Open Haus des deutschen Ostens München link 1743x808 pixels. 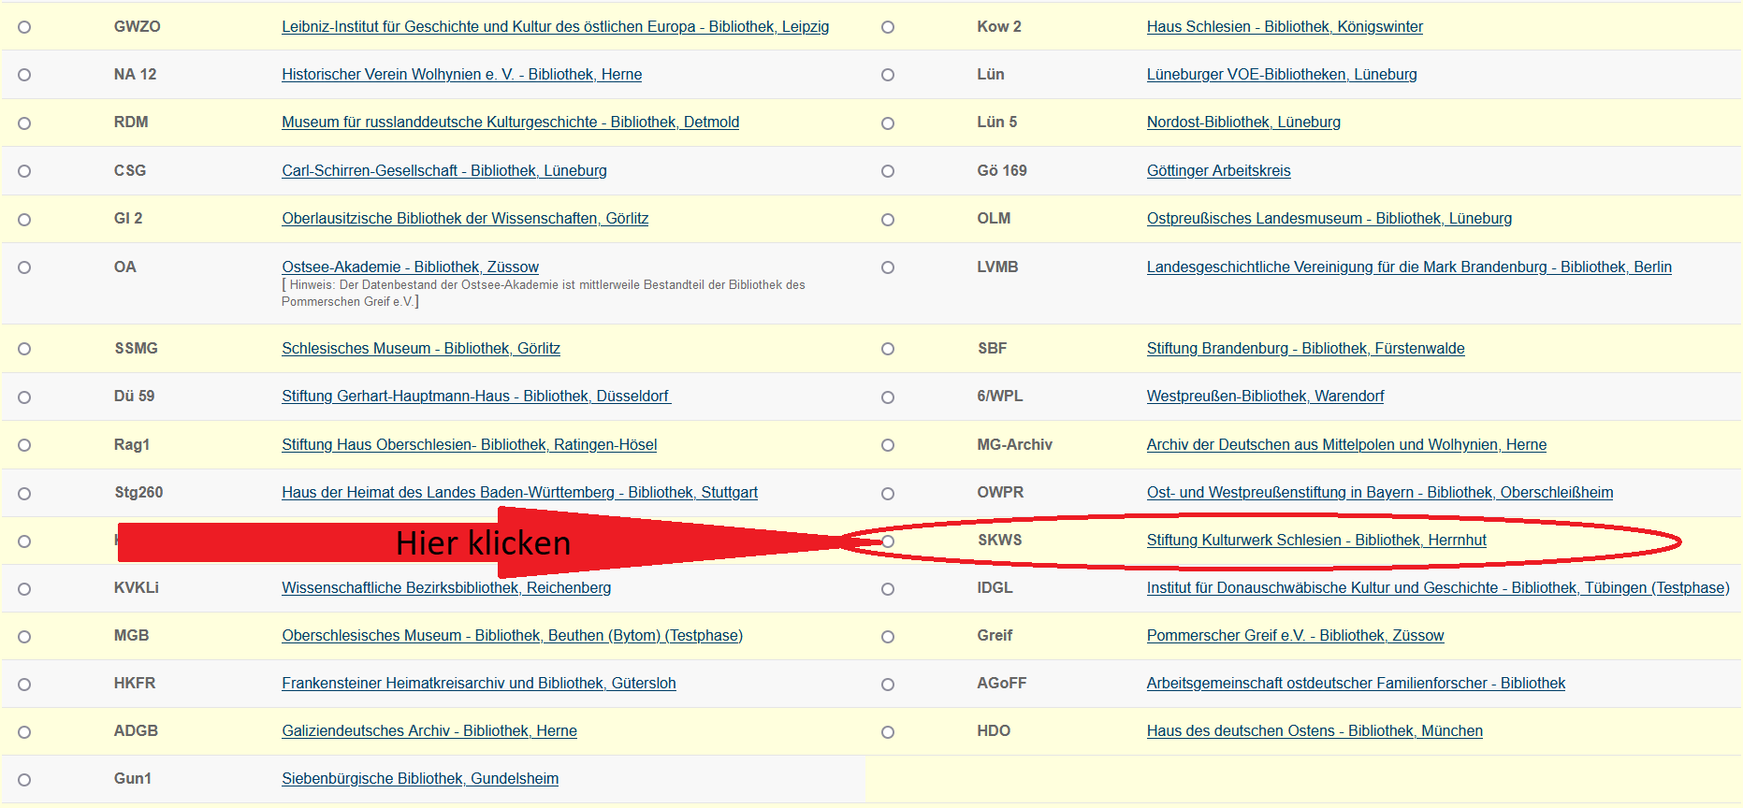tap(1315, 731)
